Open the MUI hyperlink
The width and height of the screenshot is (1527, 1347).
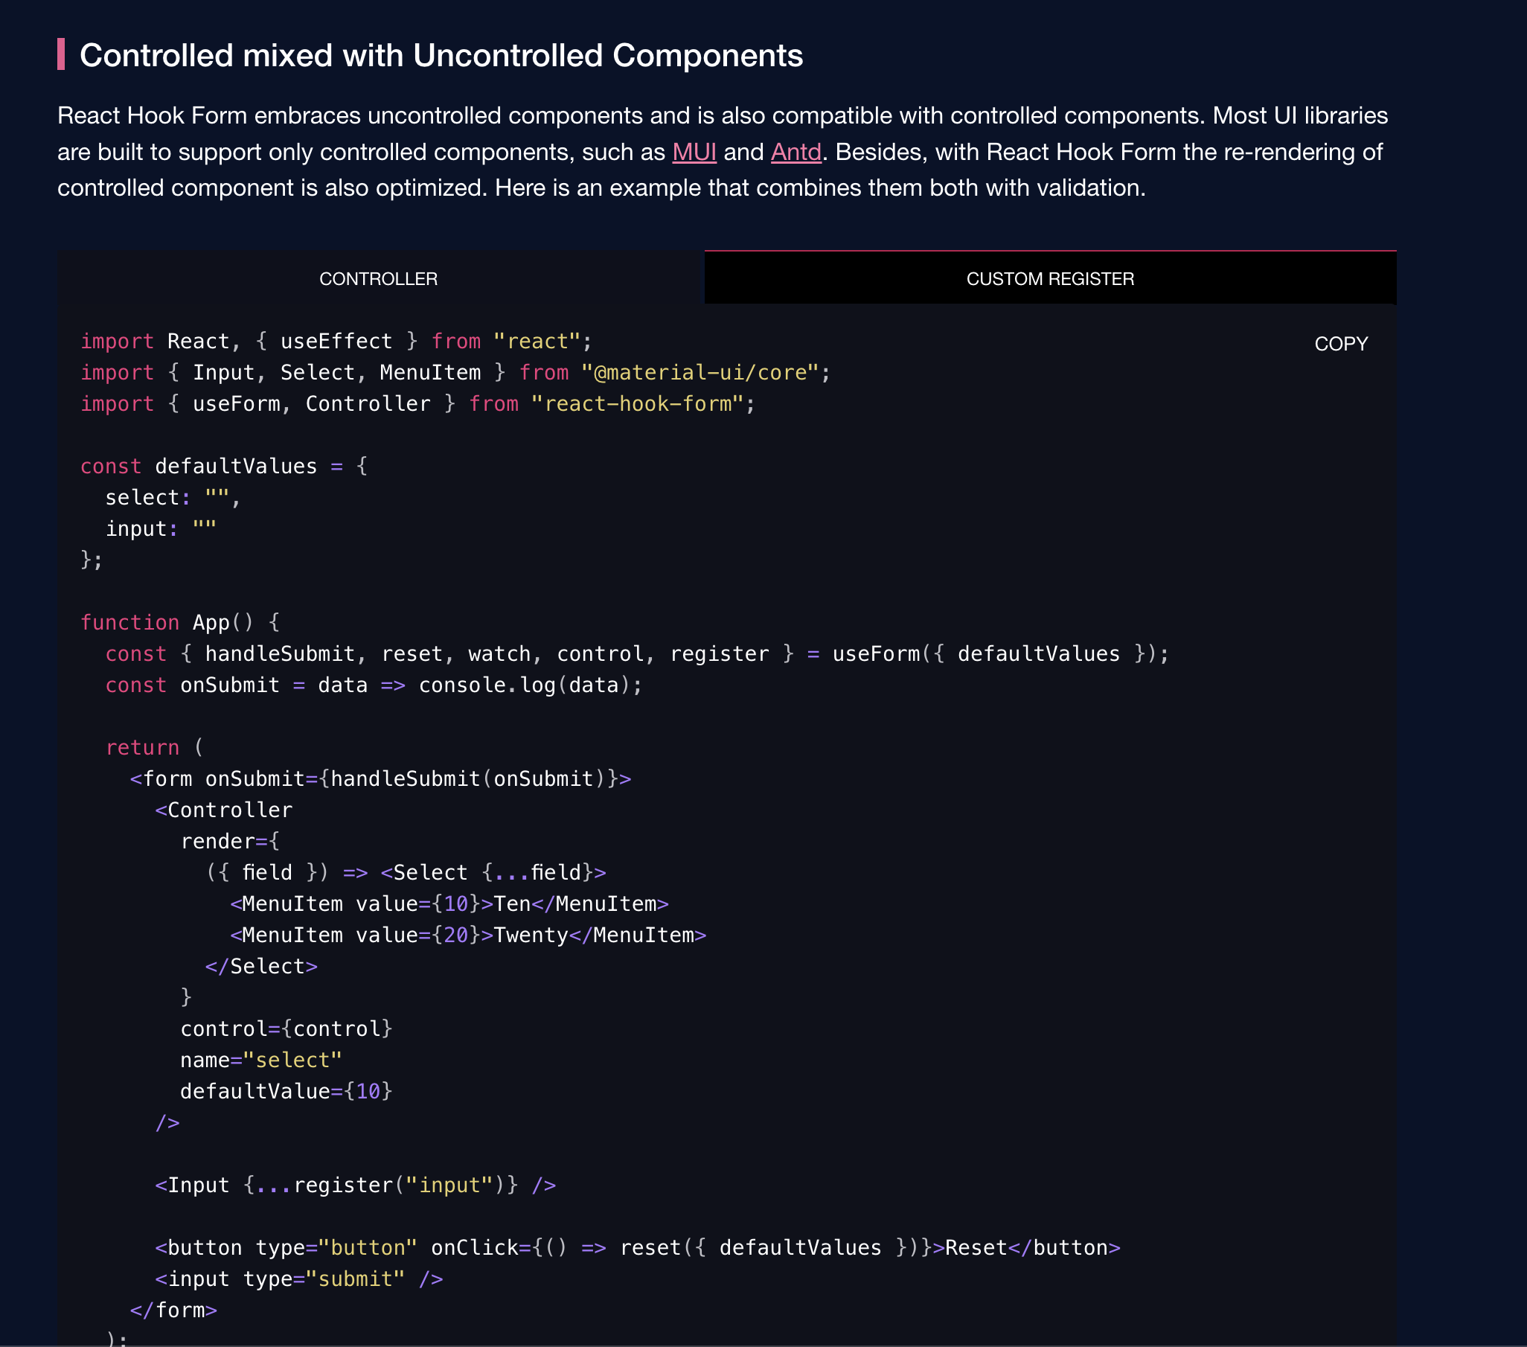pyautogui.click(x=694, y=152)
